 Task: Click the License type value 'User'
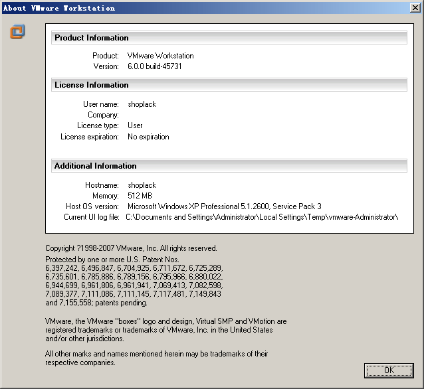click(x=135, y=125)
